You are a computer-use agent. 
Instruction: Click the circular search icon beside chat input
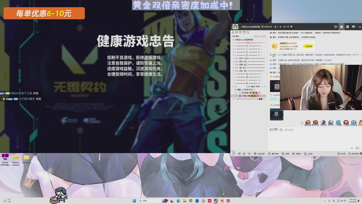coord(281,130)
